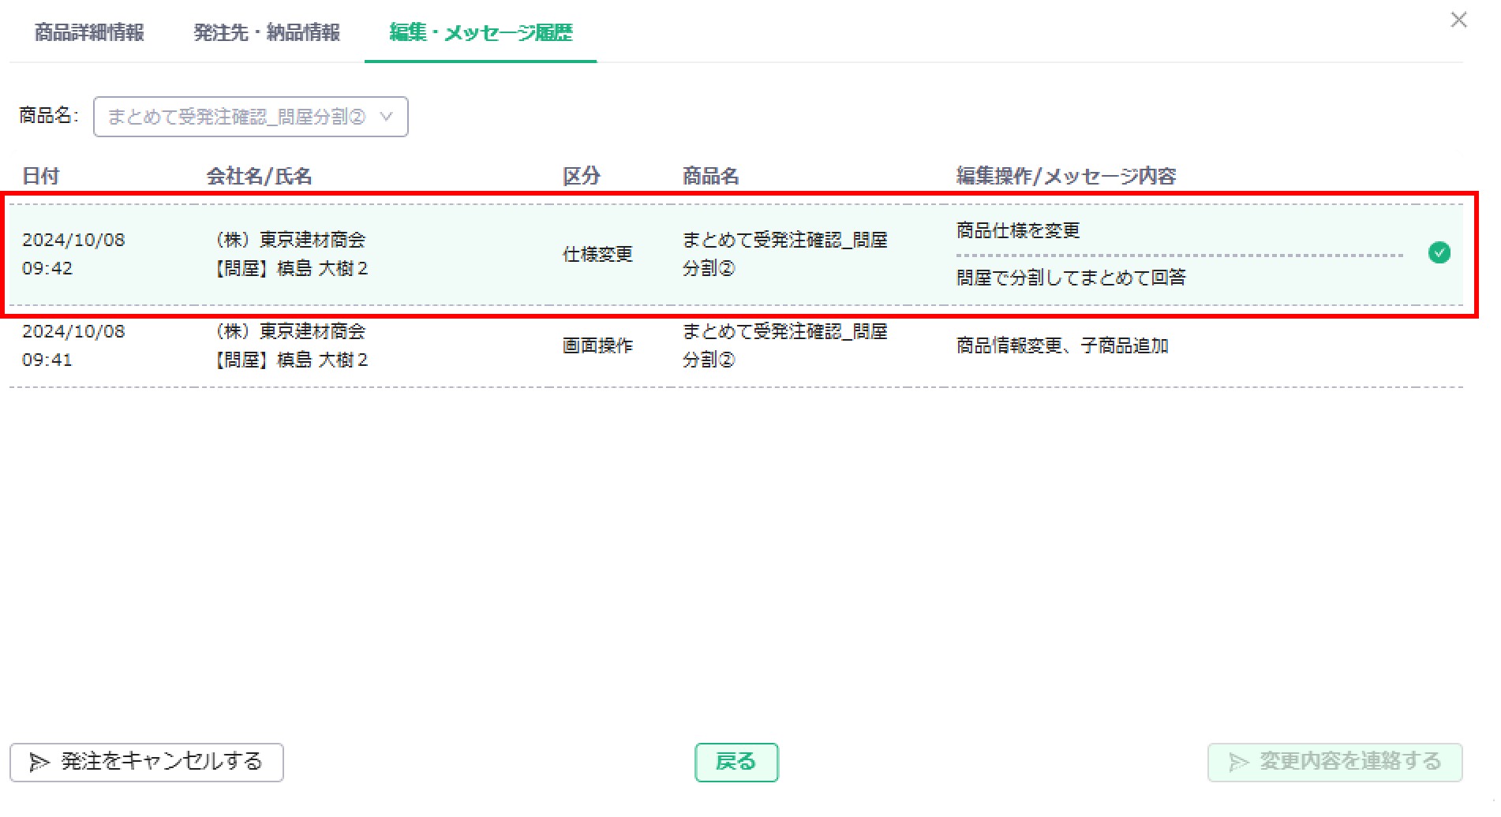
Task: Click 商品仕様を変更 message text
Action: (1018, 230)
